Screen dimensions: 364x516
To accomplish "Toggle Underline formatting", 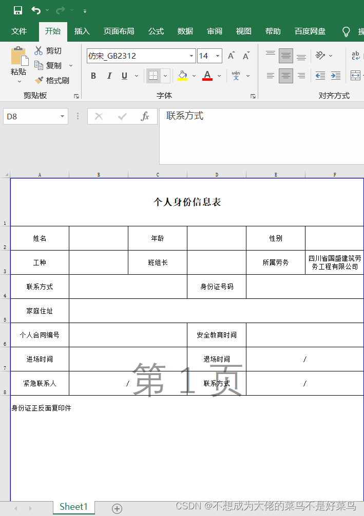I will coord(124,76).
